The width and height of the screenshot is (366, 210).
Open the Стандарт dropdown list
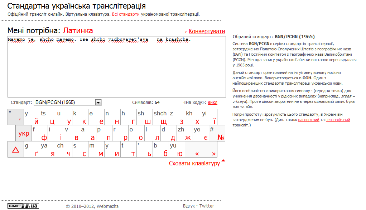pyautogui.click(x=98, y=102)
